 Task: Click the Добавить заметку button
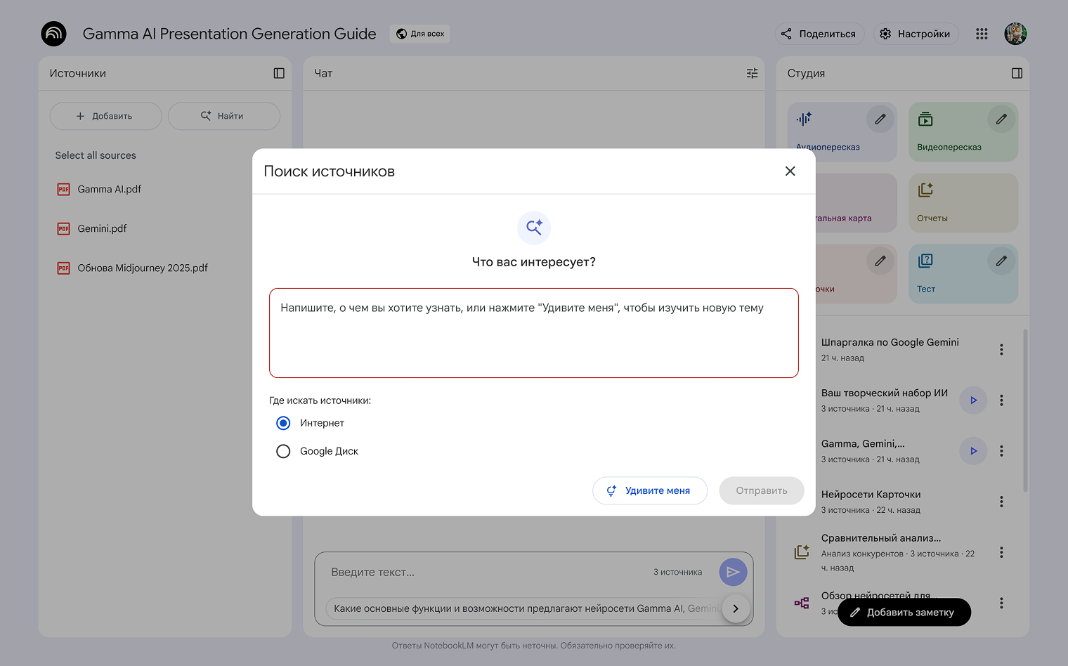click(904, 612)
